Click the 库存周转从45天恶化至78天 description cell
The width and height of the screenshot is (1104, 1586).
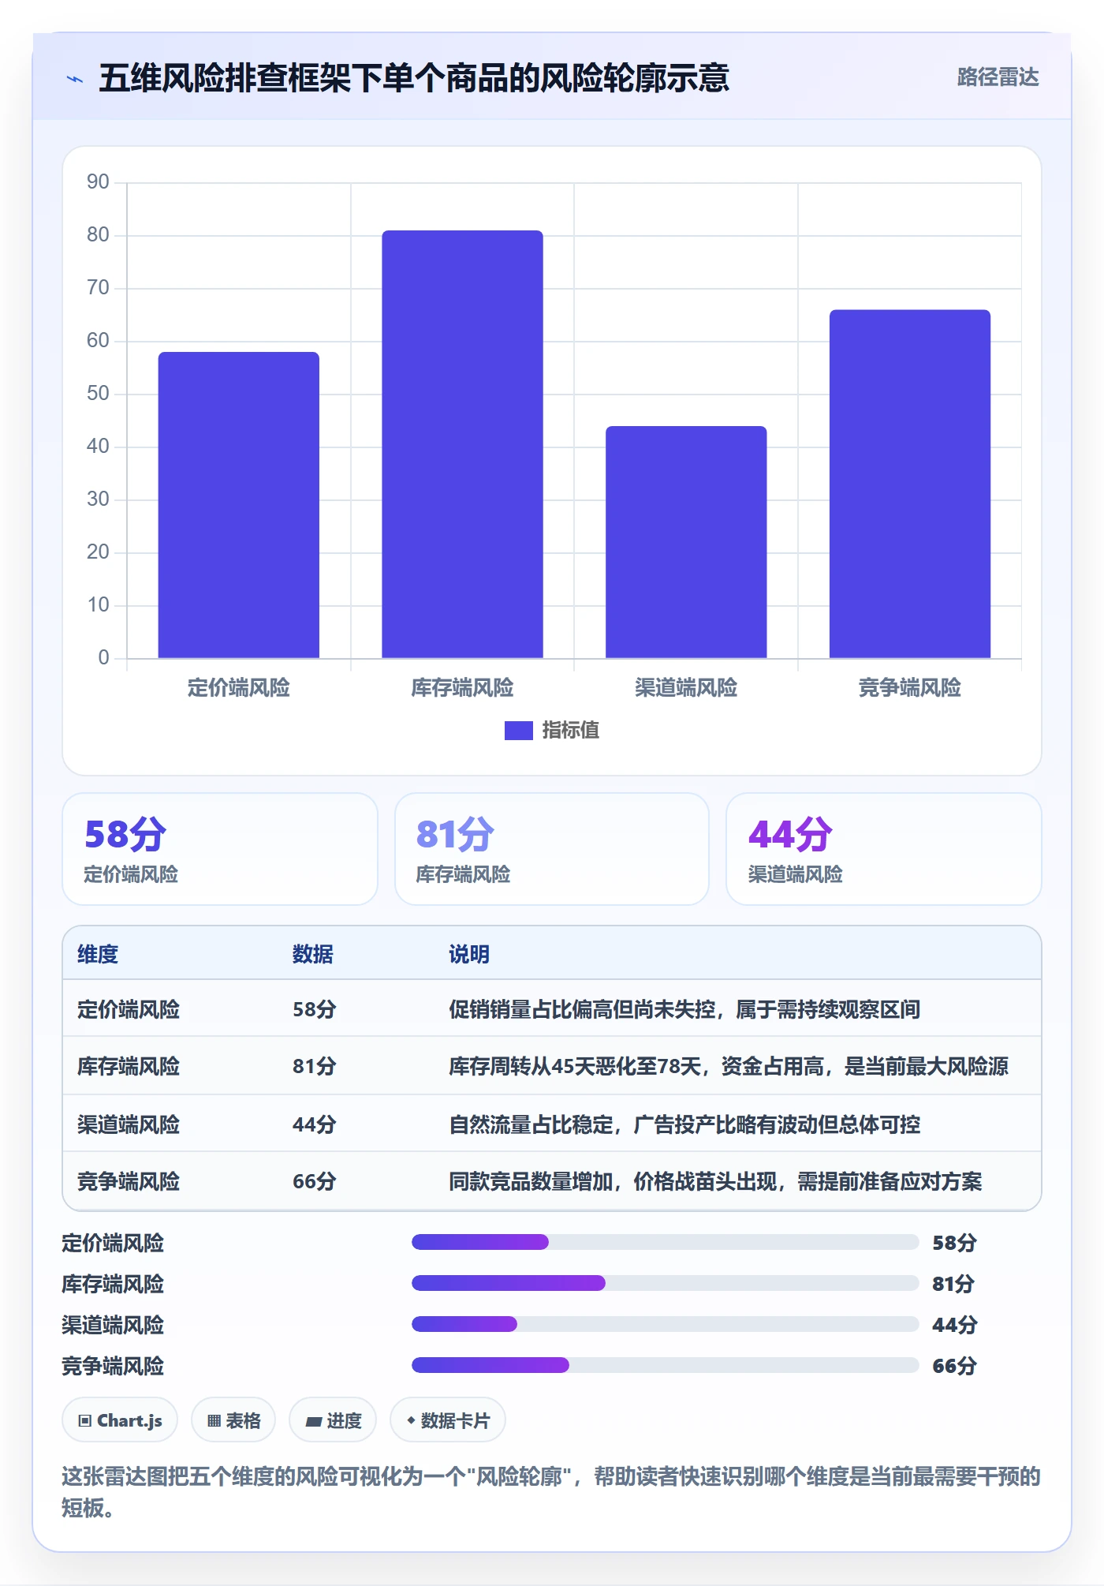(x=729, y=1066)
